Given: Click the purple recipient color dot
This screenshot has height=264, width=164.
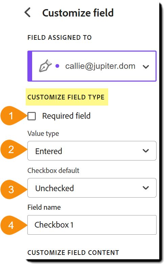Looking at the screenshot, I should pos(57,66).
